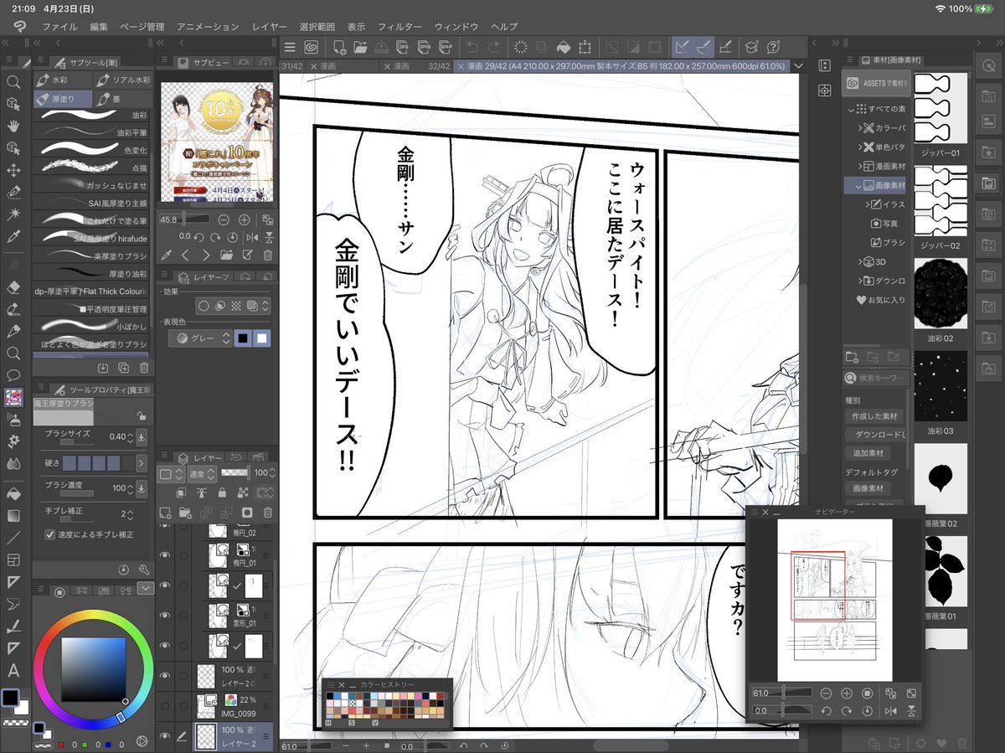
Task: Export as JPG from command bar
Action: point(403,47)
